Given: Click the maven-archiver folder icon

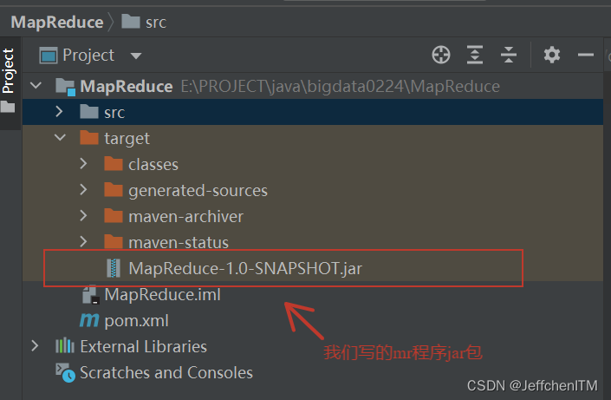Looking at the screenshot, I should click(114, 216).
